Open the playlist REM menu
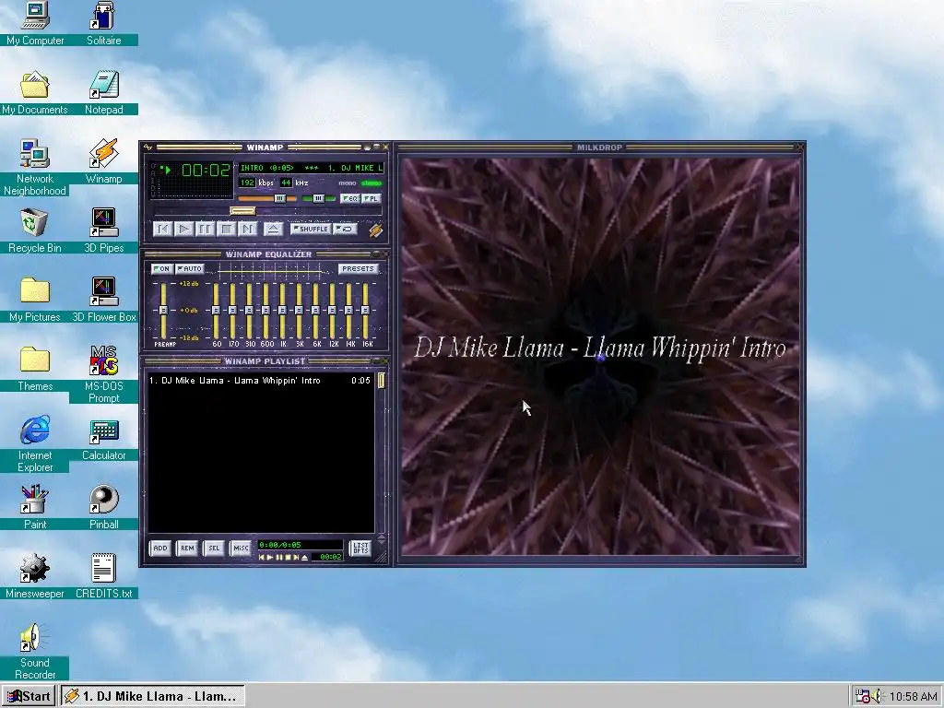The image size is (944, 708). pos(187,548)
